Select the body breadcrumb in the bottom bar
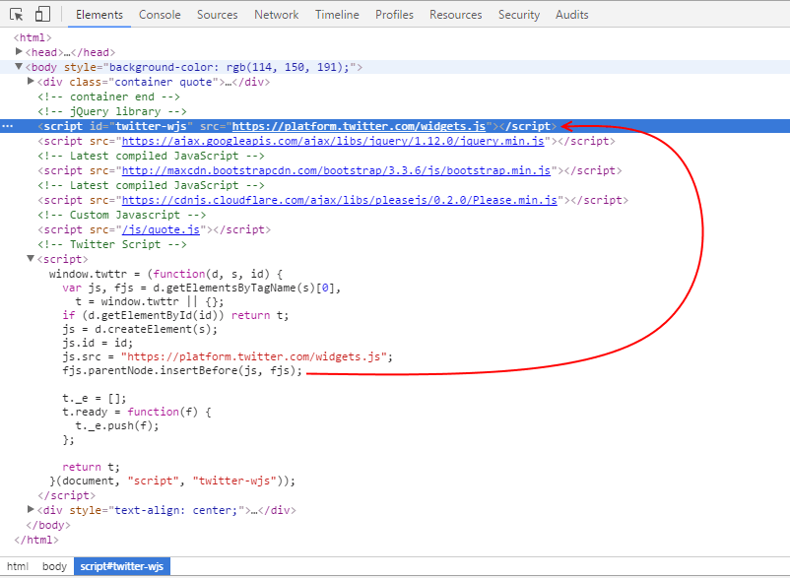This screenshot has height=578, width=790. coord(54,567)
